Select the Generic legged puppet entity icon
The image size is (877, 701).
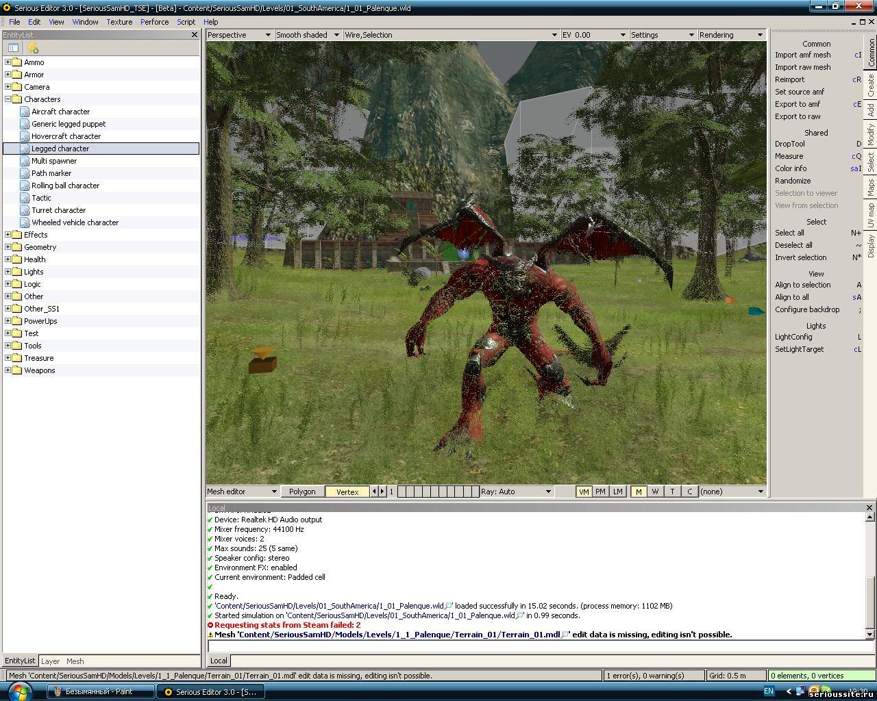(25, 124)
